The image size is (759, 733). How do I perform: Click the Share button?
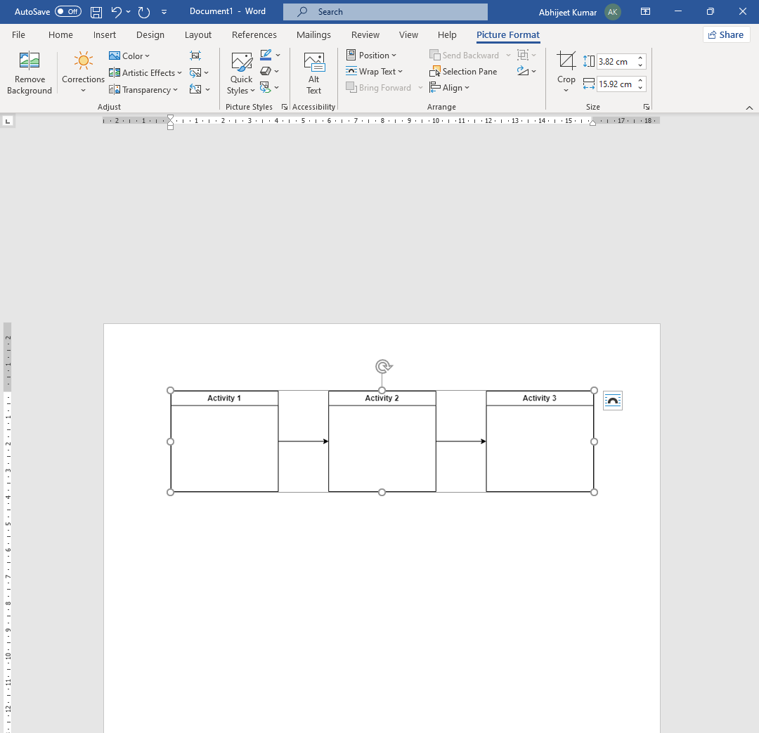726,34
